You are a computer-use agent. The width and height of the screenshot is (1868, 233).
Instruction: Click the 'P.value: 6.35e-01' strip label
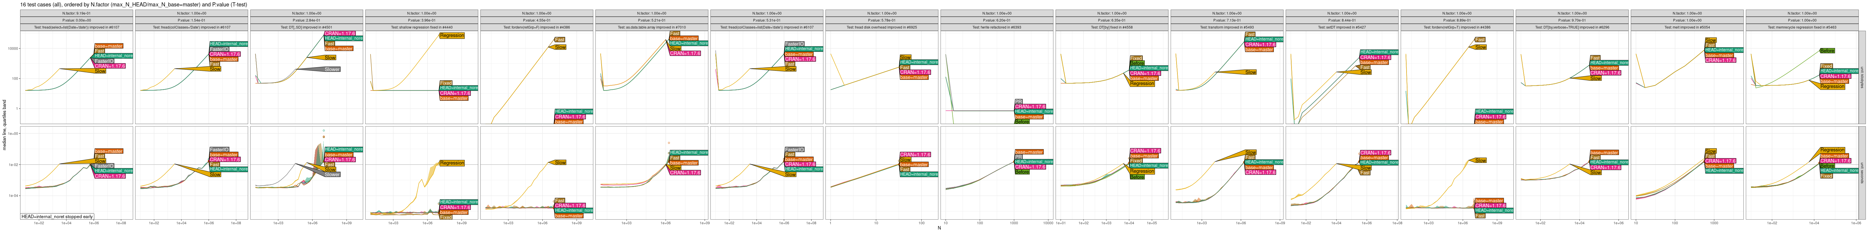(x=1112, y=20)
